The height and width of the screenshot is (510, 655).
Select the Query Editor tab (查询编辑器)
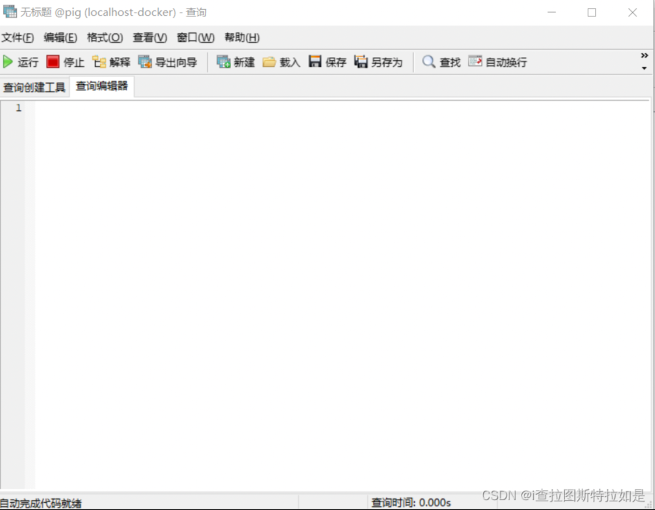[x=102, y=87]
